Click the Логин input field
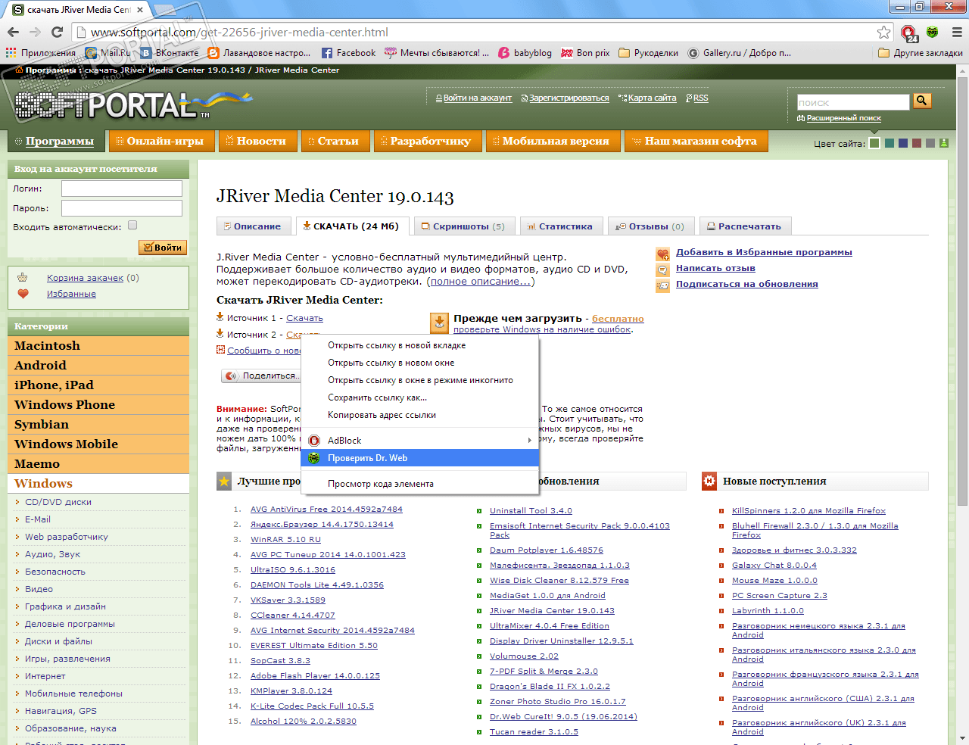 click(122, 189)
